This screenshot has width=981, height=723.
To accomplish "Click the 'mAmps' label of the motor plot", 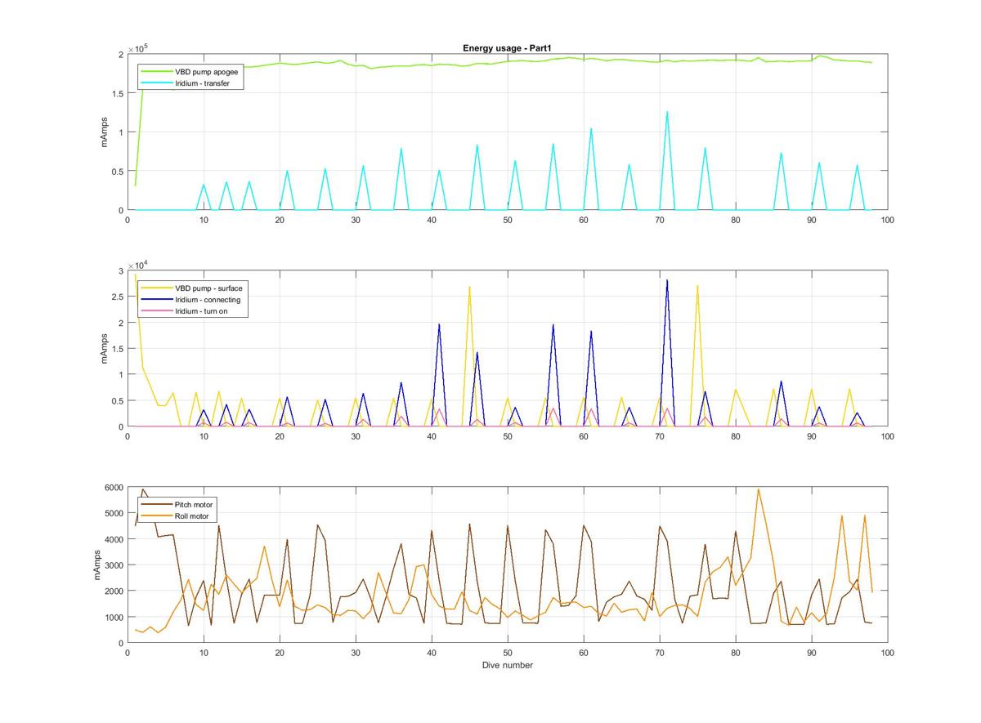I will [97, 565].
